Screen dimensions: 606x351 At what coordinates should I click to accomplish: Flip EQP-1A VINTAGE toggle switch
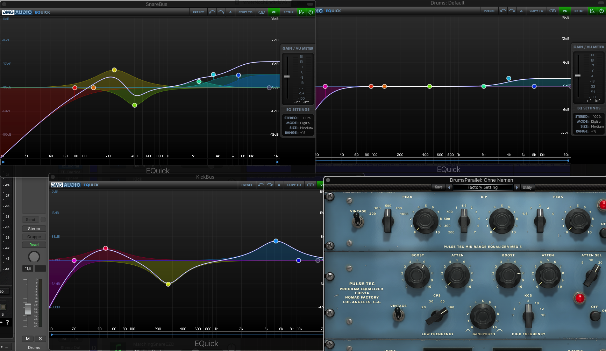tap(398, 315)
